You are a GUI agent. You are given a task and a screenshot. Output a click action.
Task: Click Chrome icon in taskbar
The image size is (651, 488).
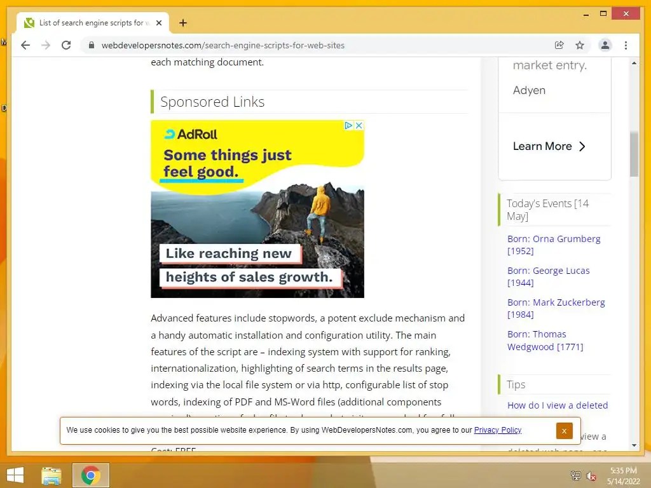click(x=91, y=475)
